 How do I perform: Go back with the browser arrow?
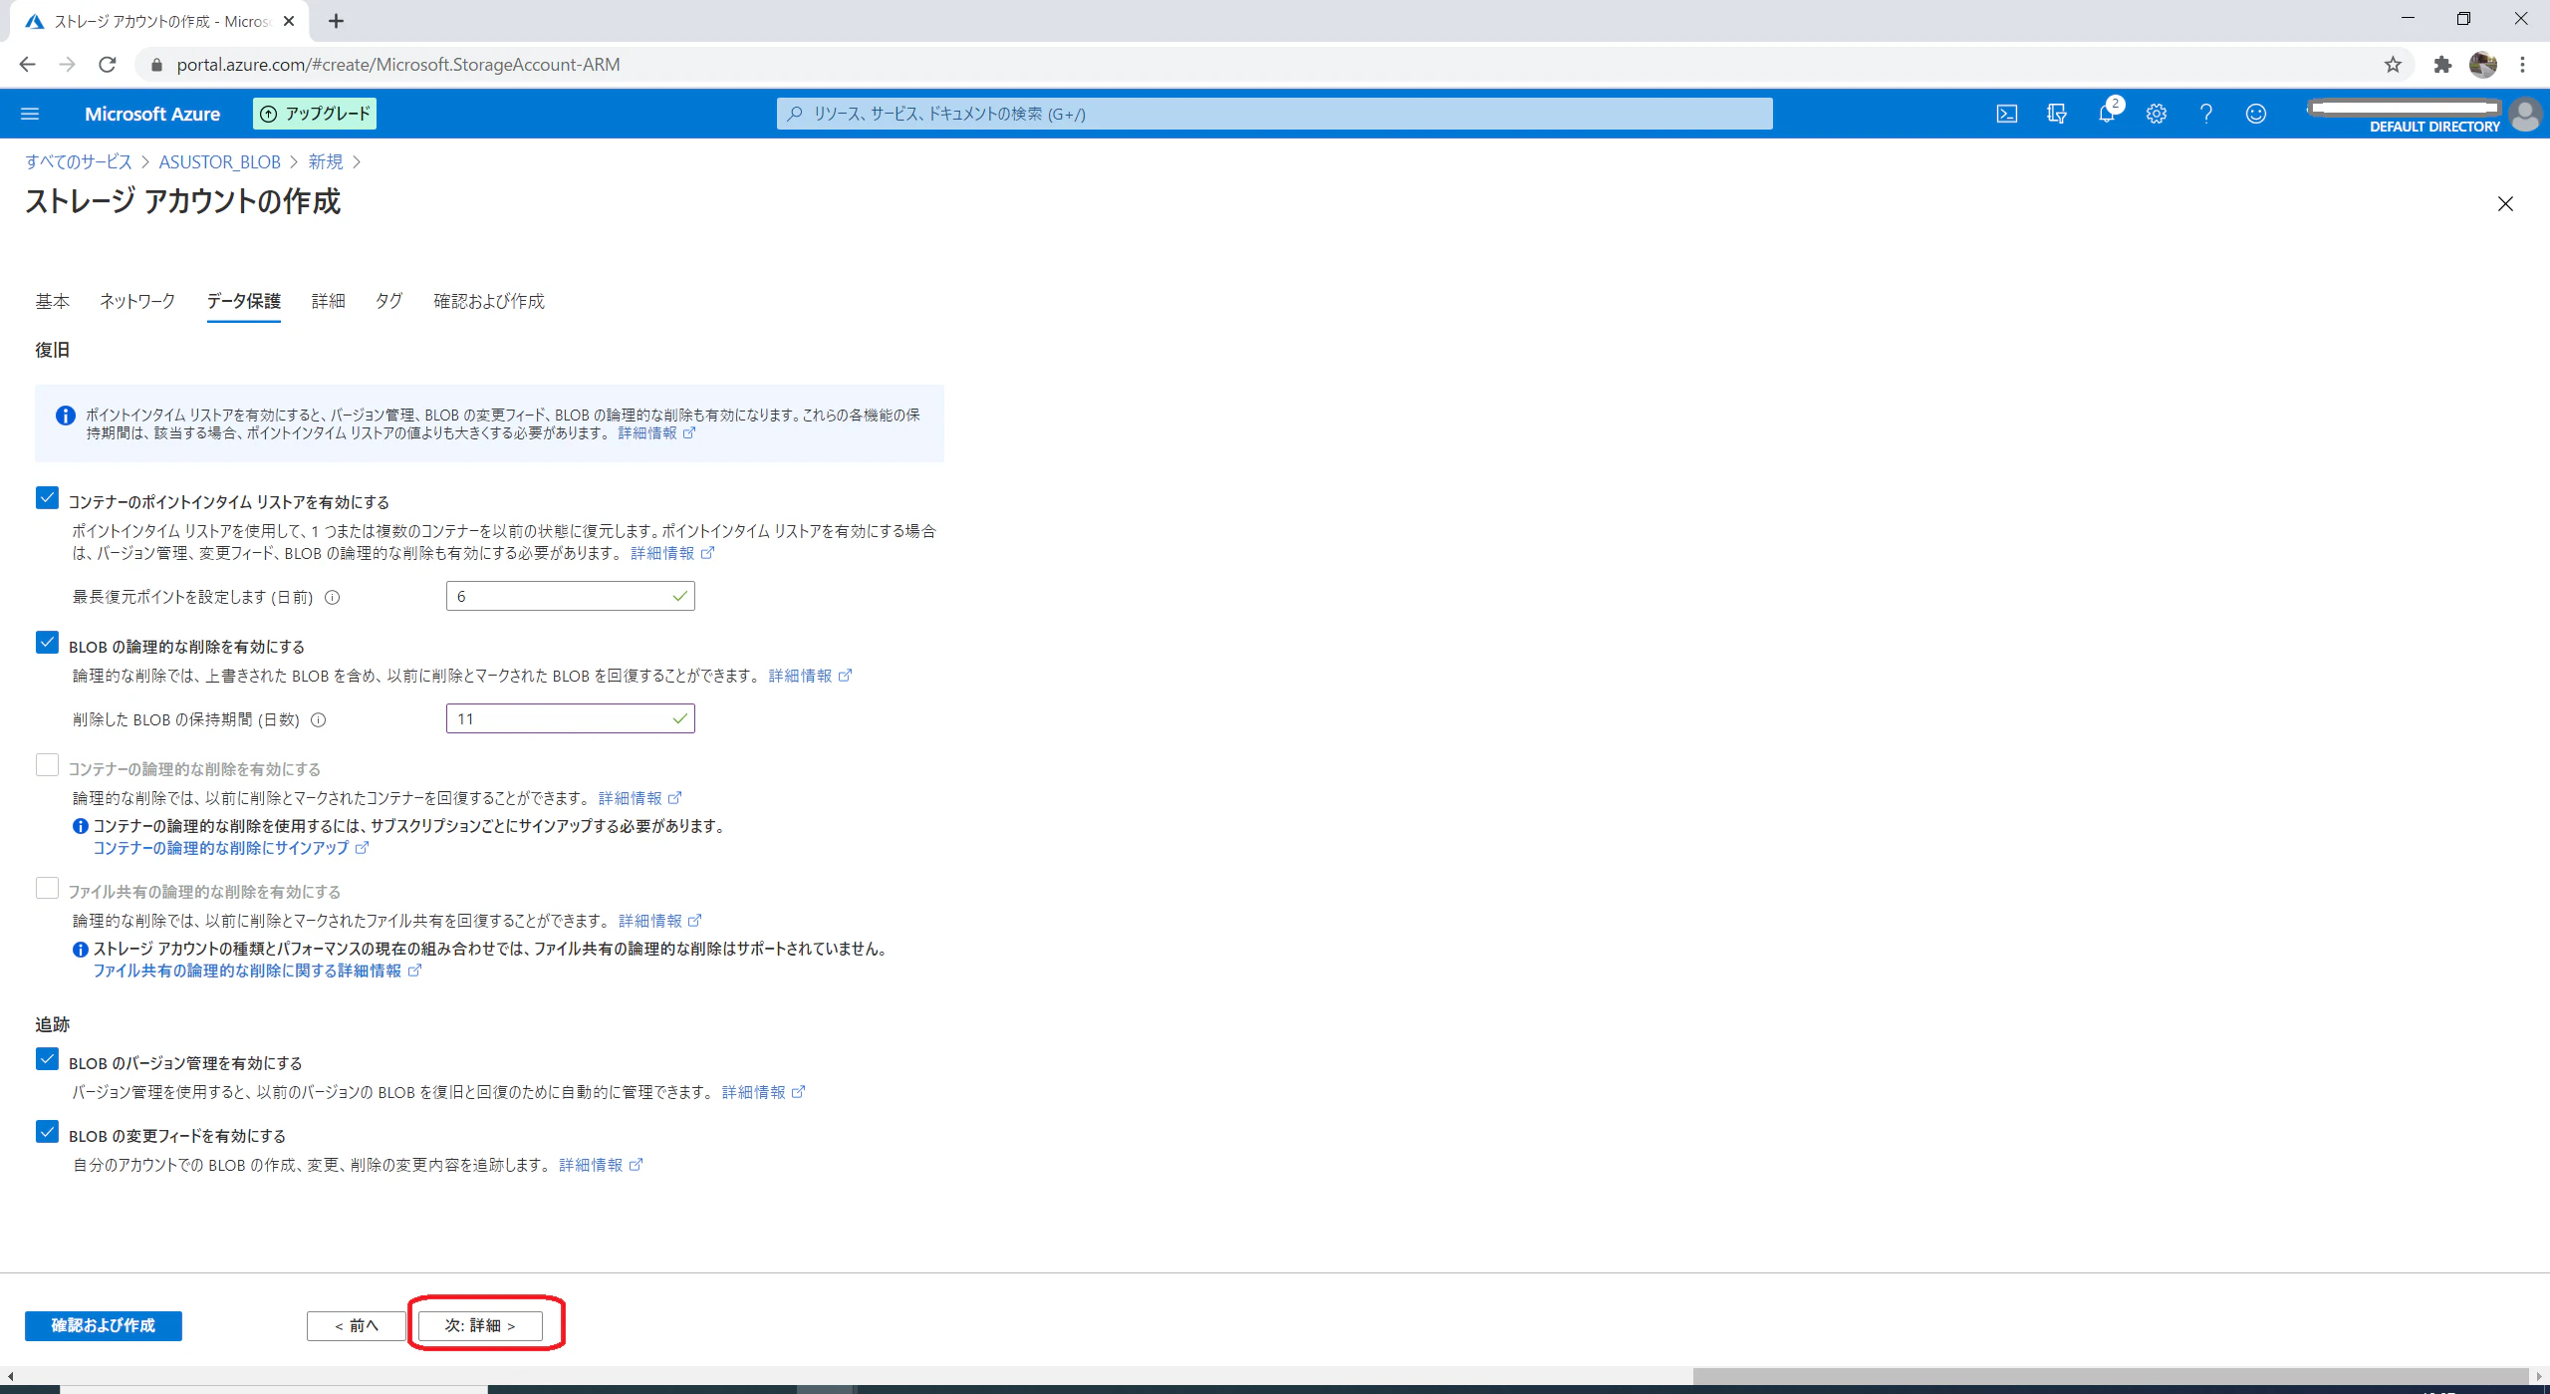point(28,65)
